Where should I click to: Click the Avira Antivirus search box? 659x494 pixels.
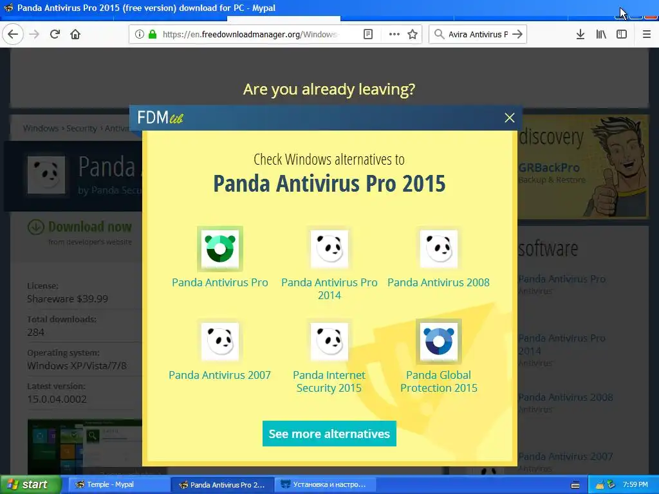pyautogui.click(x=478, y=34)
